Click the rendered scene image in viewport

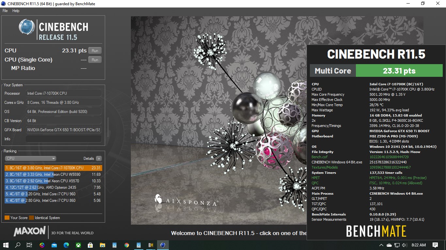(219, 120)
